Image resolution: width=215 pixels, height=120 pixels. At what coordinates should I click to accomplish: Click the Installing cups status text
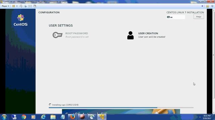(x=65, y=105)
